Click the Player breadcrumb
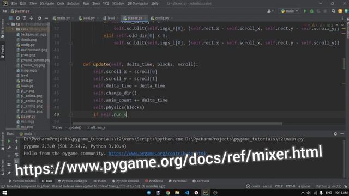Viewport: 349px width, 196px height. (x=57, y=128)
